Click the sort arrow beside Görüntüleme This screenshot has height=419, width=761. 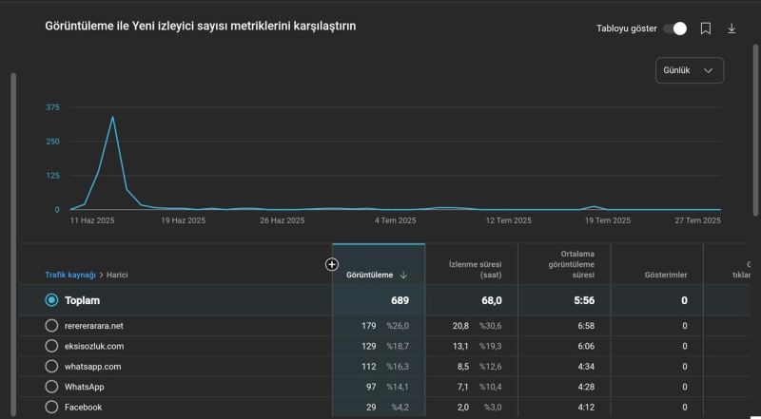pyautogui.click(x=403, y=276)
